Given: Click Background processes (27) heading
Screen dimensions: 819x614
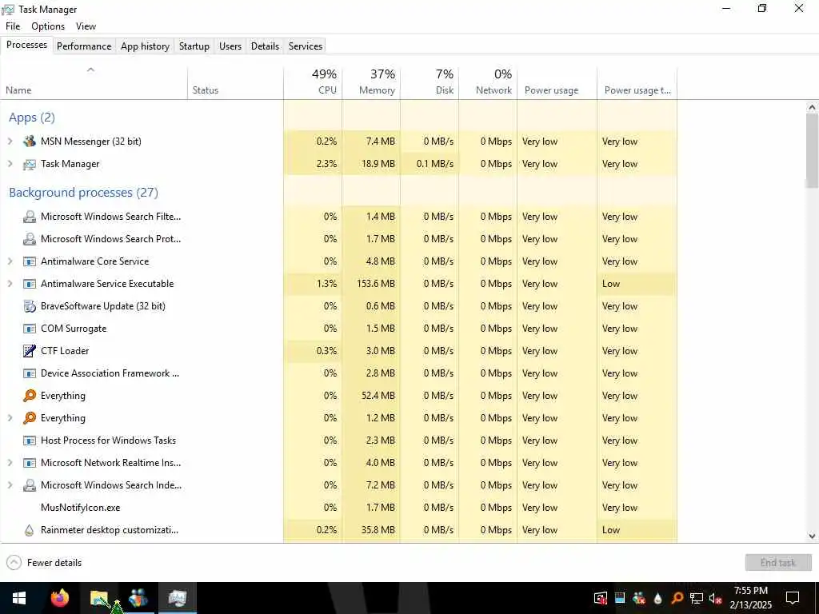Looking at the screenshot, I should click(x=83, y=193).
